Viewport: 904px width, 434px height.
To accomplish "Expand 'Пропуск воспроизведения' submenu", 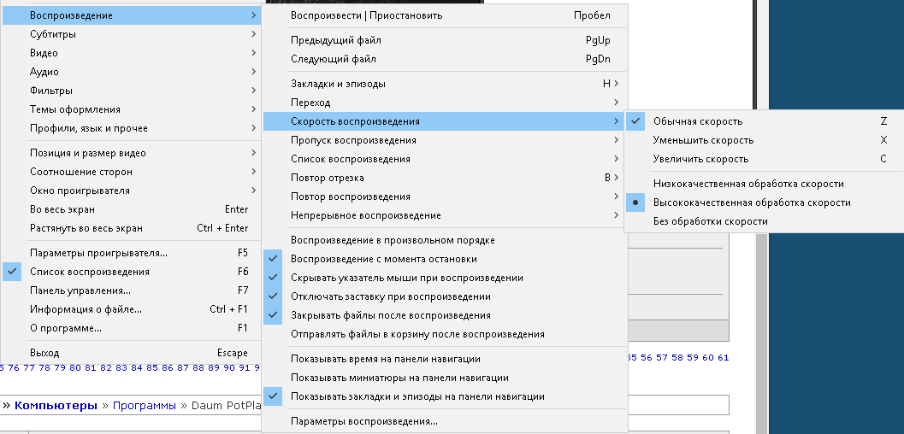I will tap(444, 140).
